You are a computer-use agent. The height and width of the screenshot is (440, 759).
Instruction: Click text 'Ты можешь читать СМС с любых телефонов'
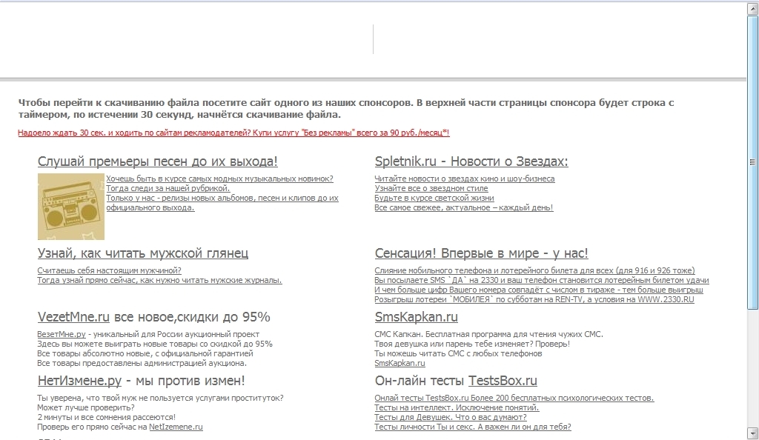pos(458,353)
